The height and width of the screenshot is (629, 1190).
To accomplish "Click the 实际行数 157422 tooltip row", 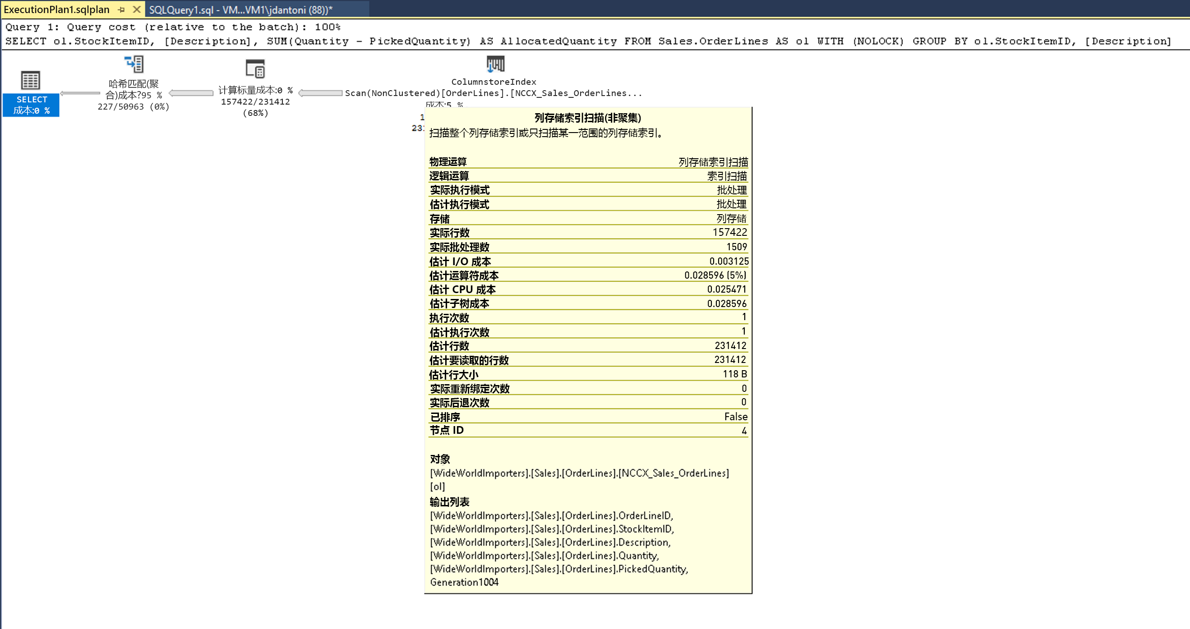I will point(588,233).
